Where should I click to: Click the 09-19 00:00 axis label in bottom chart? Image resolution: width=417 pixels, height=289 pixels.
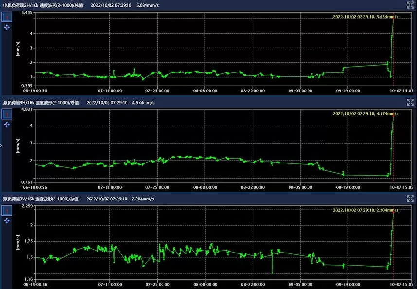click(347, 284)
